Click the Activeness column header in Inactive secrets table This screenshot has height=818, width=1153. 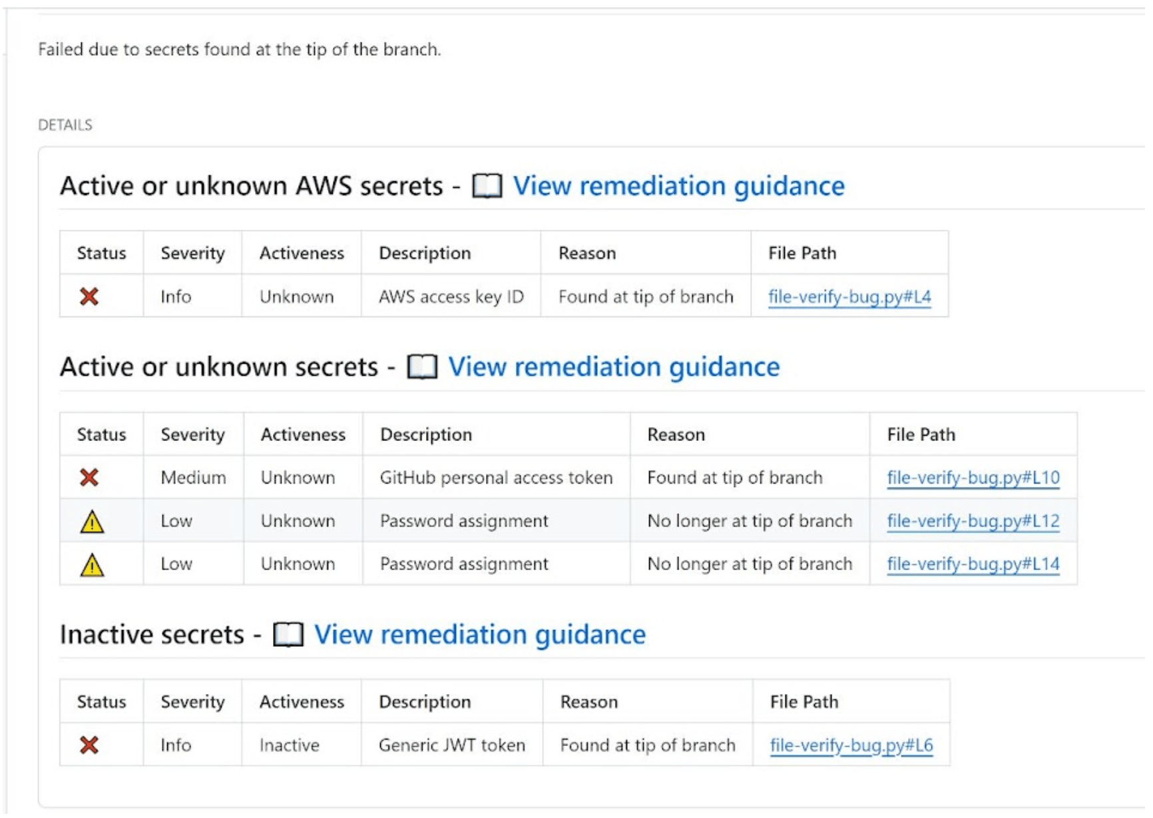click(x=301, y=701)
